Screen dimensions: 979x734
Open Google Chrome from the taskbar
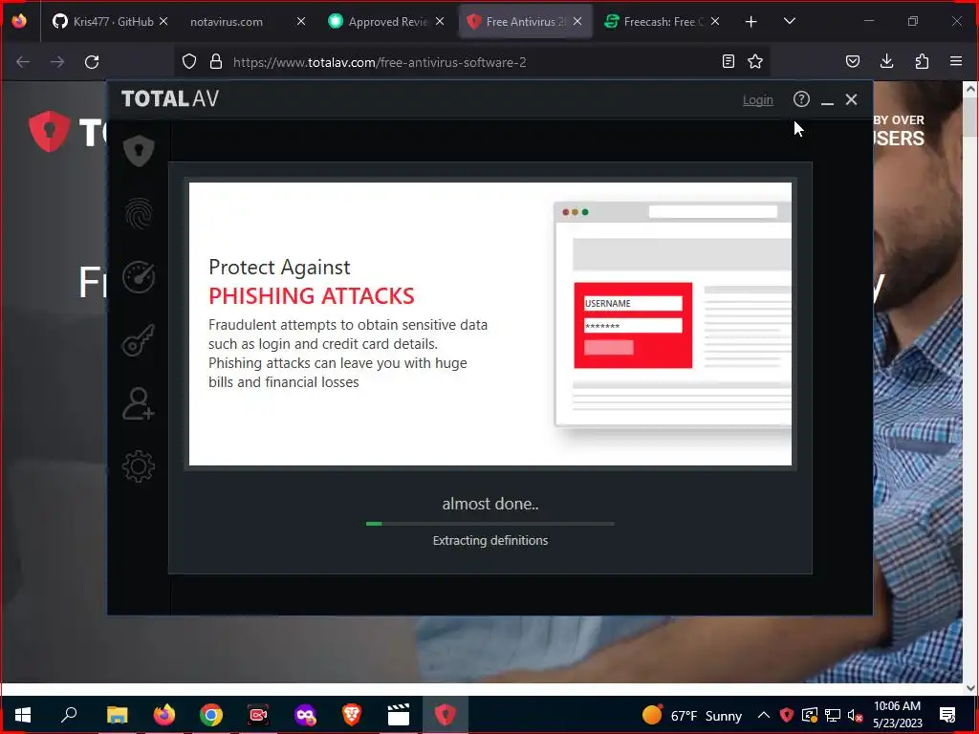pyautogui.click(x=211, y=715)
